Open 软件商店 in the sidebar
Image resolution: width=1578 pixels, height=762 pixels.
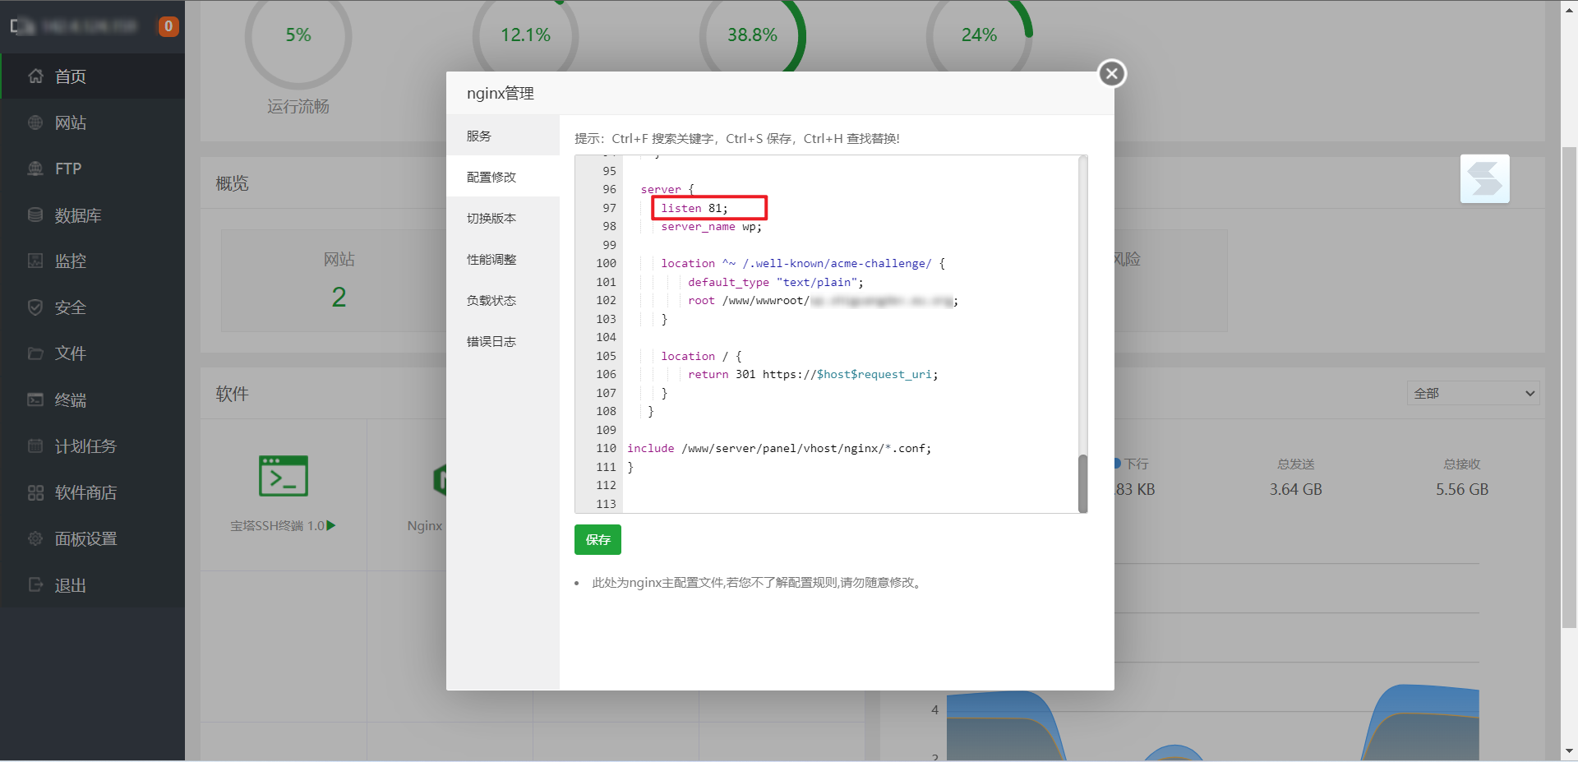coord(92,492)
